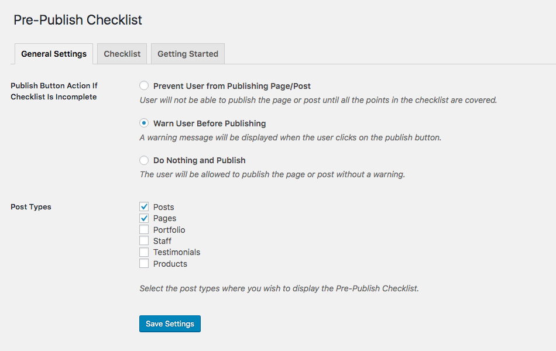Uncheck the Pages post type checkbox
This screenshot has height=351, width=556.
[x=144, y=218]
